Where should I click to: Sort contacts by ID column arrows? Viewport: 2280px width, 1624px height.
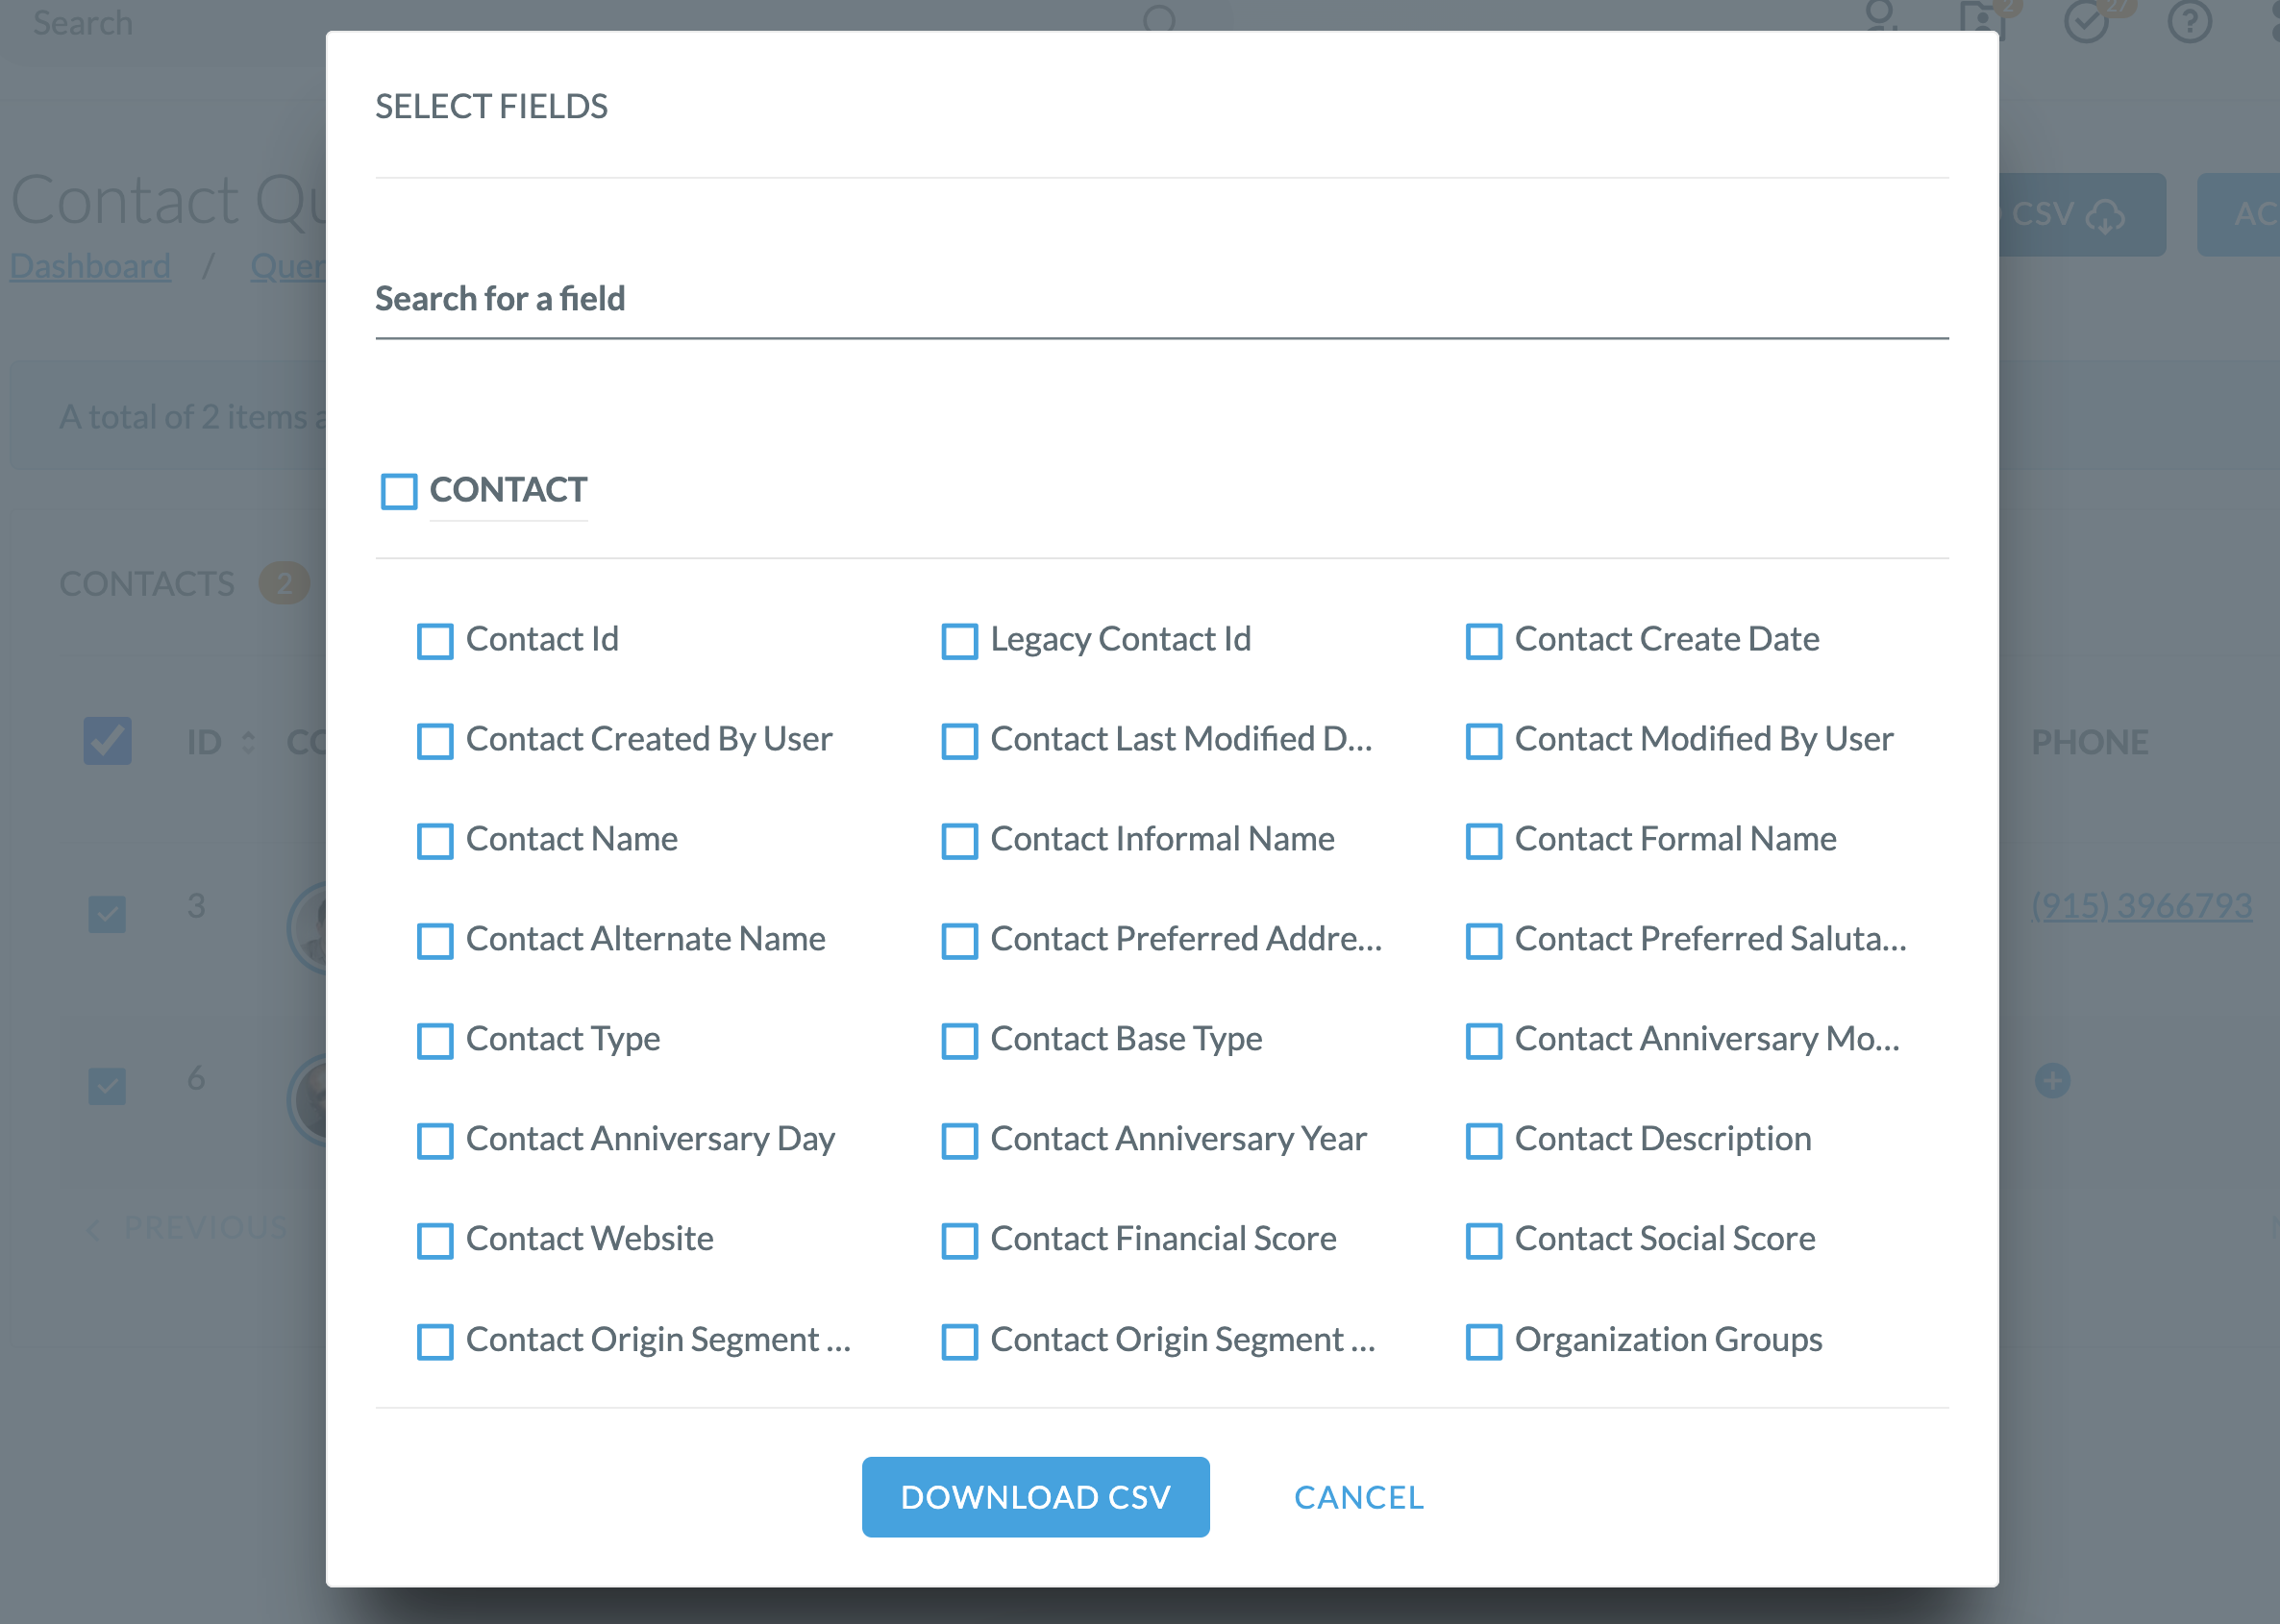pos(248,742)
